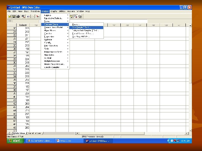Click the Select Cases icon beside Value Labels

[x=71, y=16]
